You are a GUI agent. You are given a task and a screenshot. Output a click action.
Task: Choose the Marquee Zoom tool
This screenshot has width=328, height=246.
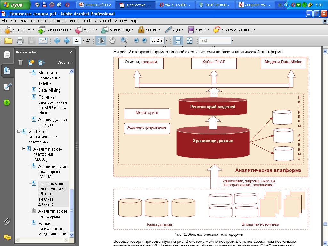[x=124, y=40]
